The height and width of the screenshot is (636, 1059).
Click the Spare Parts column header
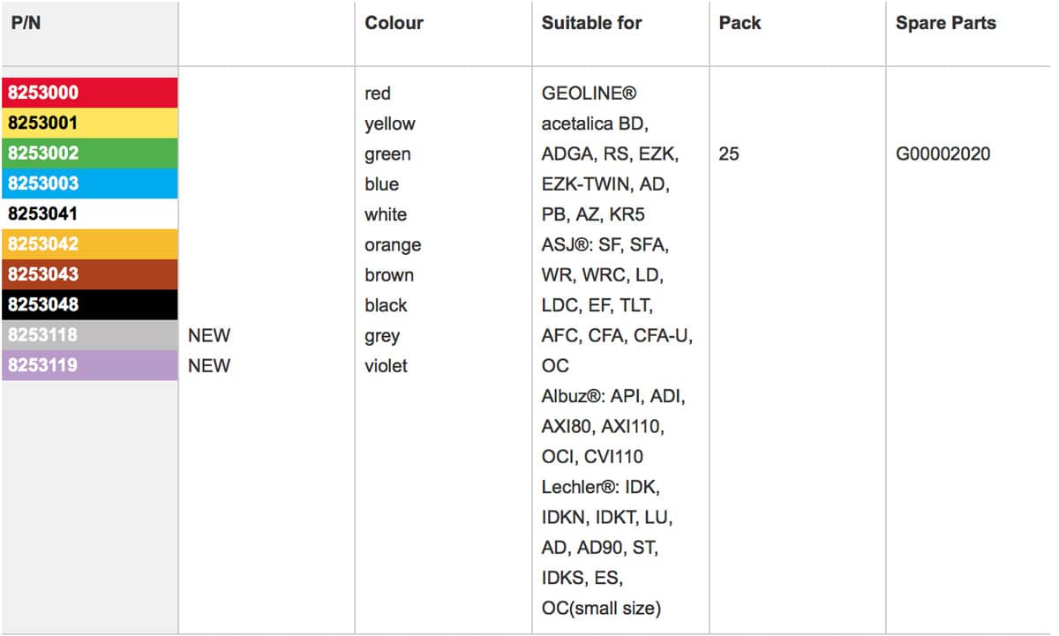[x=945, y=24]
